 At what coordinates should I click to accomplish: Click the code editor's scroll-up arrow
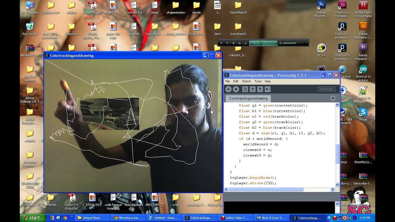337,105
